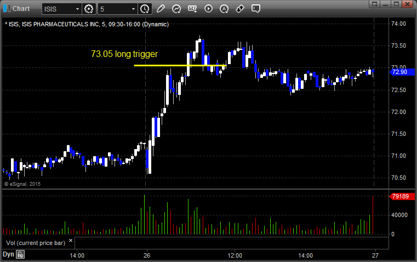Select the 73.05 long trigger label
The image size is (417, 262).
124,54
